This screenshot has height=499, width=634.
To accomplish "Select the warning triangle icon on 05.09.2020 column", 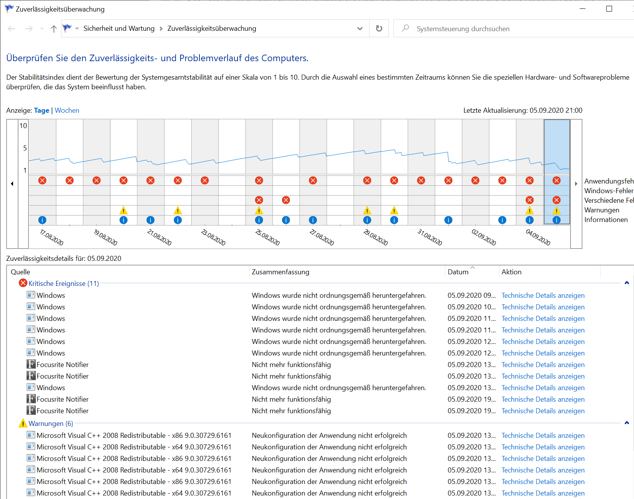I will tap(557, 210).
